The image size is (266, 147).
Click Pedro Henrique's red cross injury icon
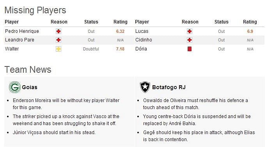coord(59,31)
